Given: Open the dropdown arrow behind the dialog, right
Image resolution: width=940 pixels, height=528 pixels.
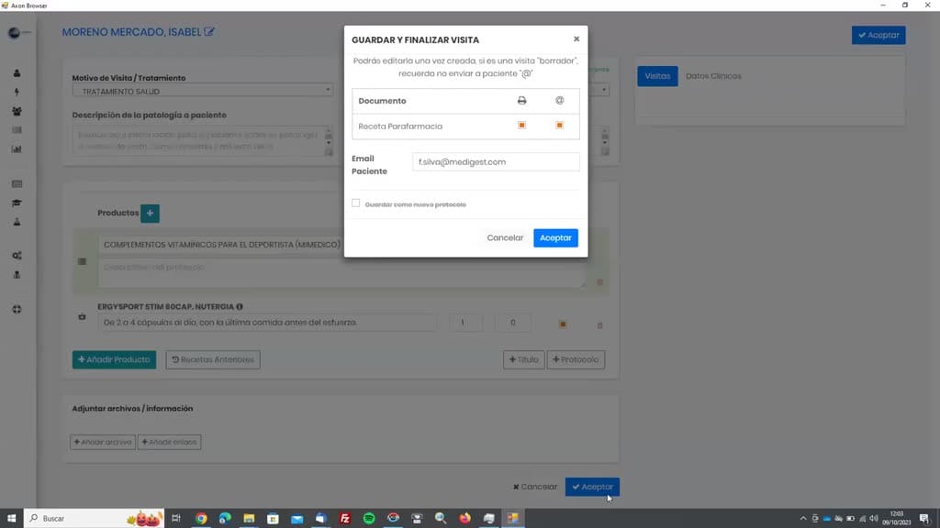Looking at the screenshot, I should 604,91.
